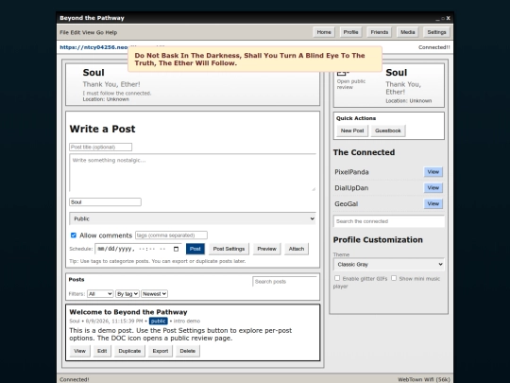
Task: Focus the Post title input field
Action: [x=100, y=148]
